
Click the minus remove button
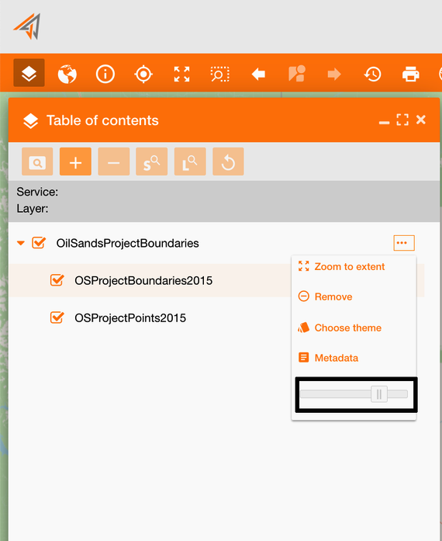pos(114,161)
